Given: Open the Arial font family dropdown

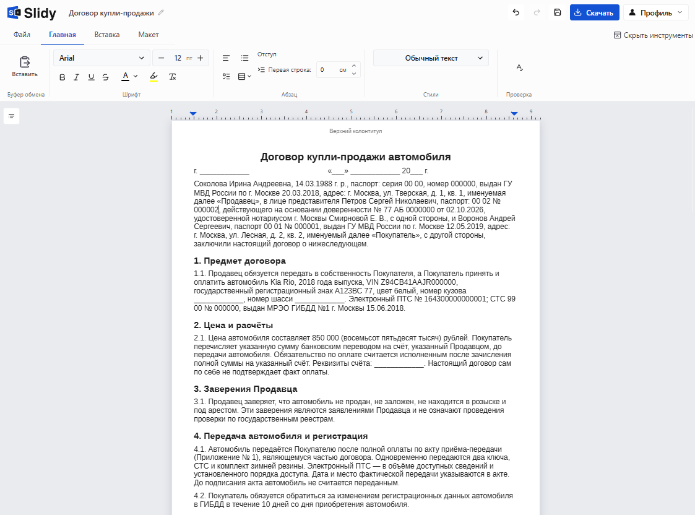Looking at the screenshot, I should 101,58.
